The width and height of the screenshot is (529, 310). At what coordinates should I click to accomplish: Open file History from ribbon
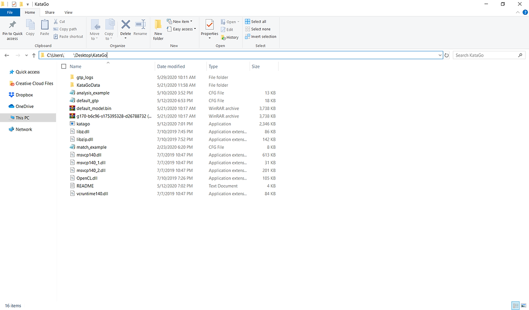[230, 38]
